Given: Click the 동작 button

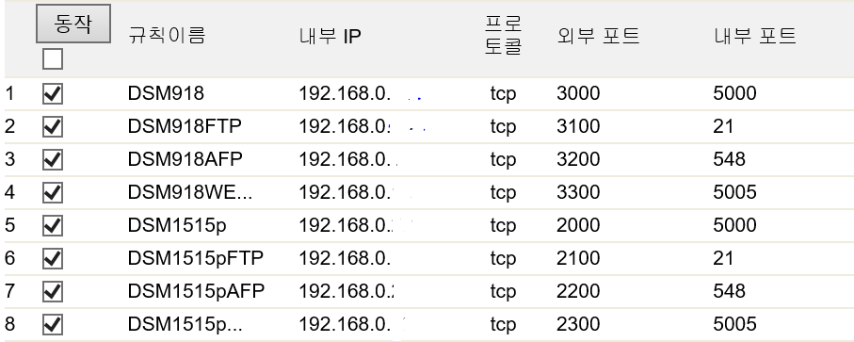Looking at the screenshot, I should pos(73,24).
